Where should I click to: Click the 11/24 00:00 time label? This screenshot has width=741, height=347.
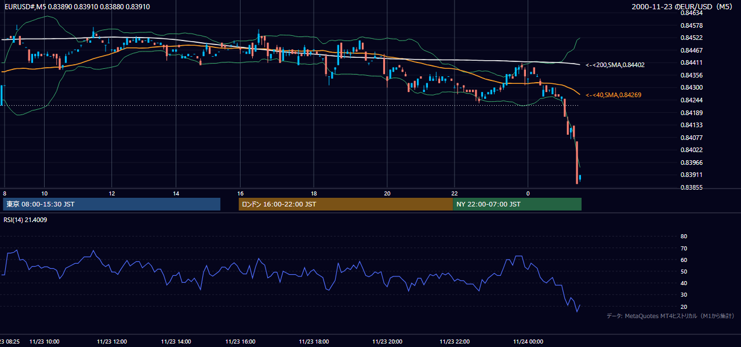coord(528,342)
